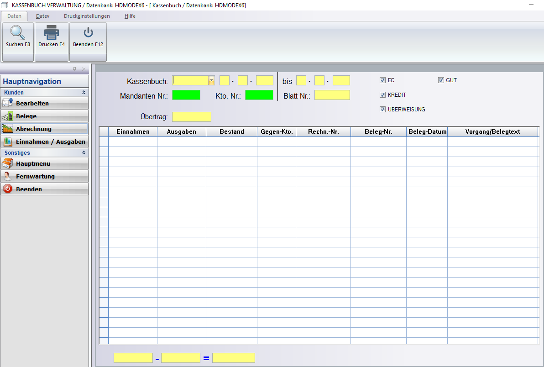Click the Abrechnung chart icon
Screen dimensions: 544x367
pyautogui.click(x=8, y=129)
